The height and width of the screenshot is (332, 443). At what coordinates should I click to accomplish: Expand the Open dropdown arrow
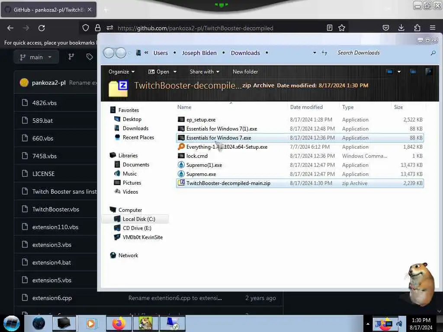pyautogui.click(x=175, y=72)
